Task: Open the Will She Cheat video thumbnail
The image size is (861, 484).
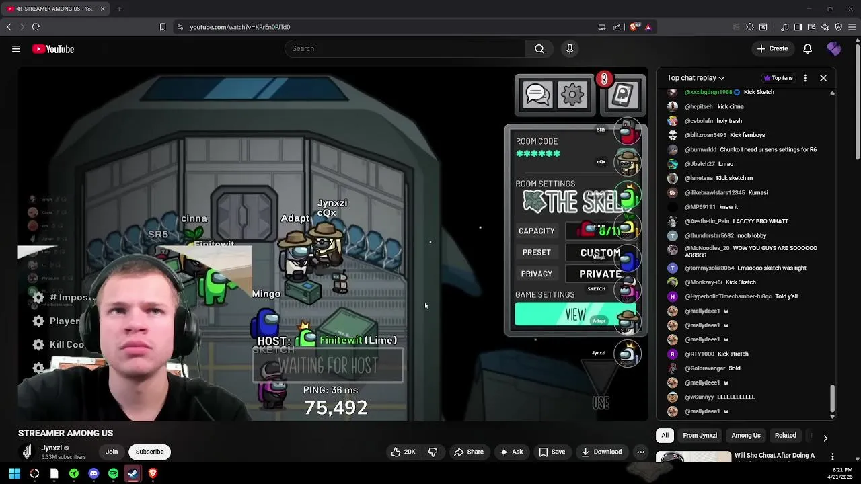Action: tap(694, 458)
